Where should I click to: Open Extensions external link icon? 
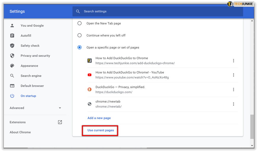[60, 122]
